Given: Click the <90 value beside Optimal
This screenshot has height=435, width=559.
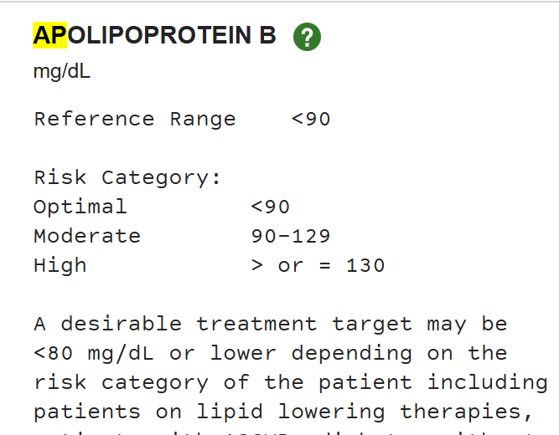Looking at the screenshot, I should pyautogui.click(x=270, y=207).
